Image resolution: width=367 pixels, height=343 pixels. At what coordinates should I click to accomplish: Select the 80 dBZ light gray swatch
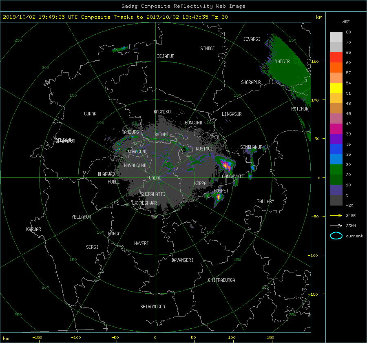click(336, 37)
